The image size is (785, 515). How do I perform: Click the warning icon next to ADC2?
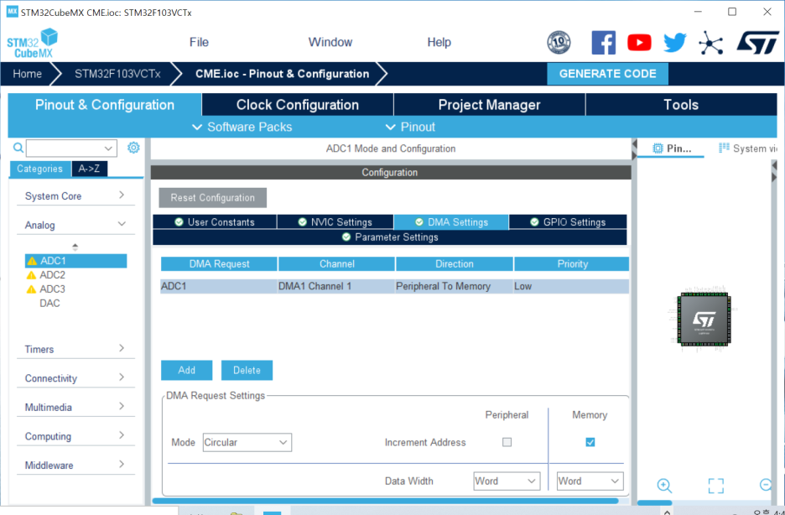point(32,275)
